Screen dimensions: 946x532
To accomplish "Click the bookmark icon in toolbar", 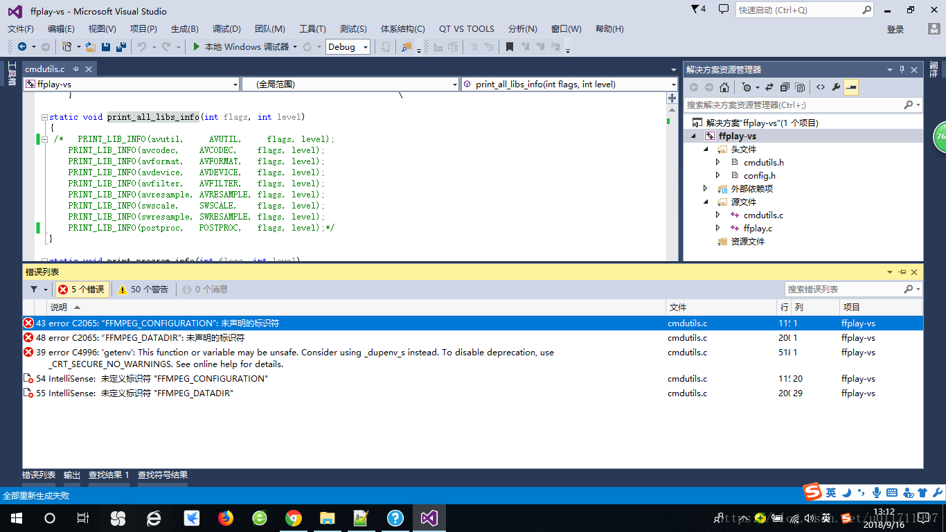I will 510,47.
